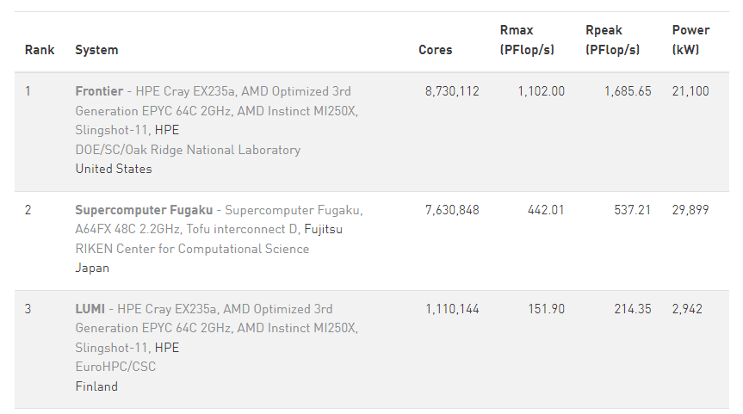
Task: Click the Rmax (PFlop/s) column header
Action: pos(527,40)
